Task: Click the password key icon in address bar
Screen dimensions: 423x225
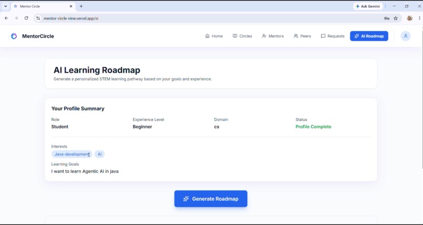Action: pos(387,18)
